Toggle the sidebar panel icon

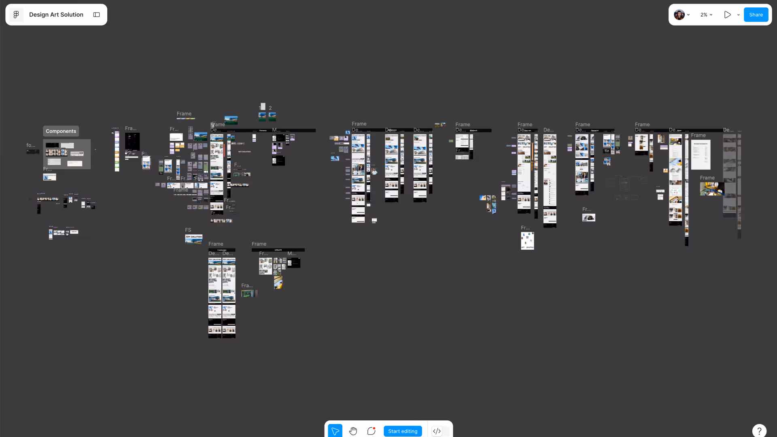(x=96, y=15)
